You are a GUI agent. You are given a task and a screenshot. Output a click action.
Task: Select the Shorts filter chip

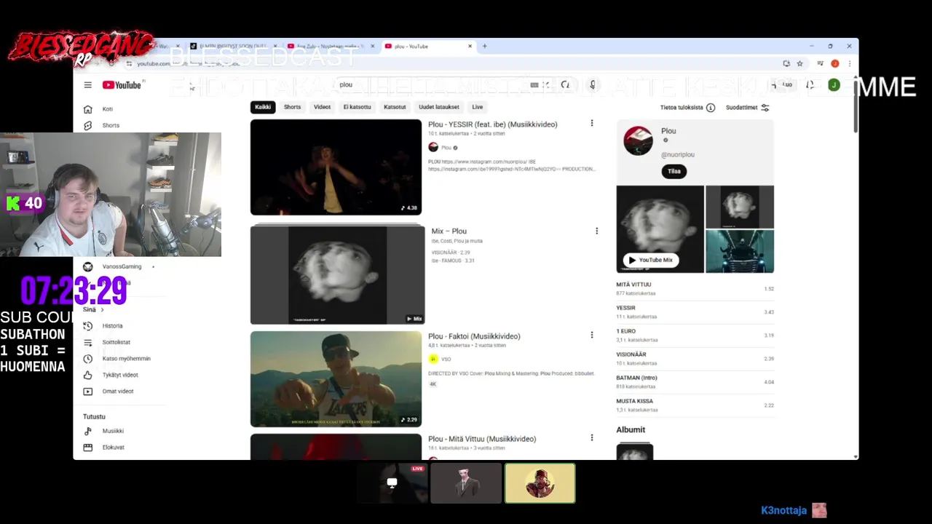tap(292, 107)
